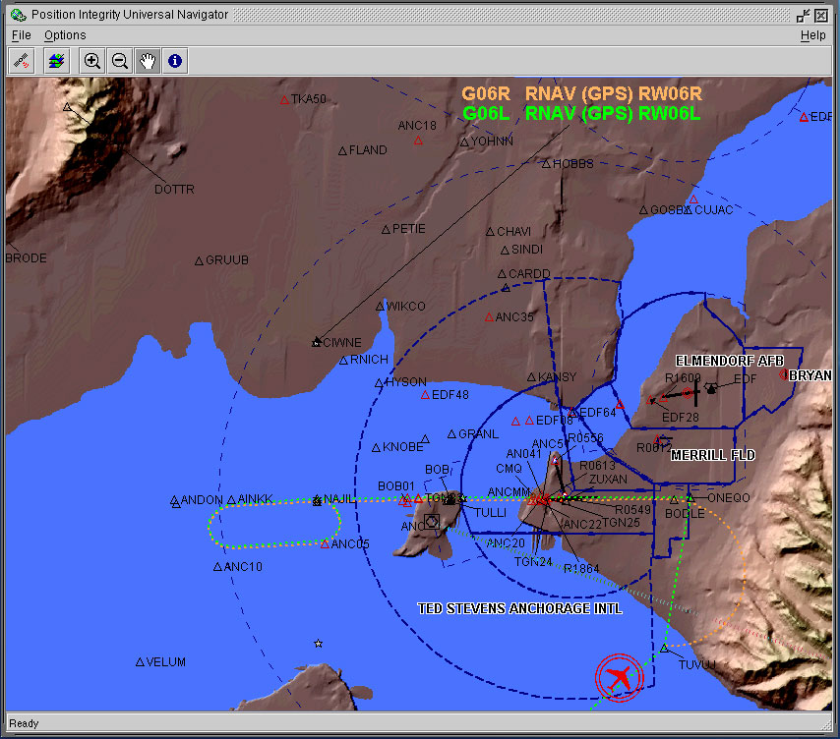Open the map layers toolbar icon
This screenshot has height=739, width=840.
(x=56, y=61)
